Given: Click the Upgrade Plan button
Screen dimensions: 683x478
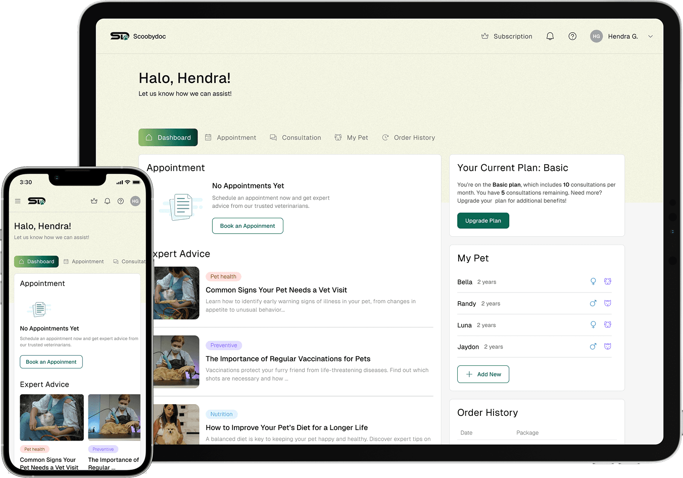Looking at the screenshot, I should point(483,221).
